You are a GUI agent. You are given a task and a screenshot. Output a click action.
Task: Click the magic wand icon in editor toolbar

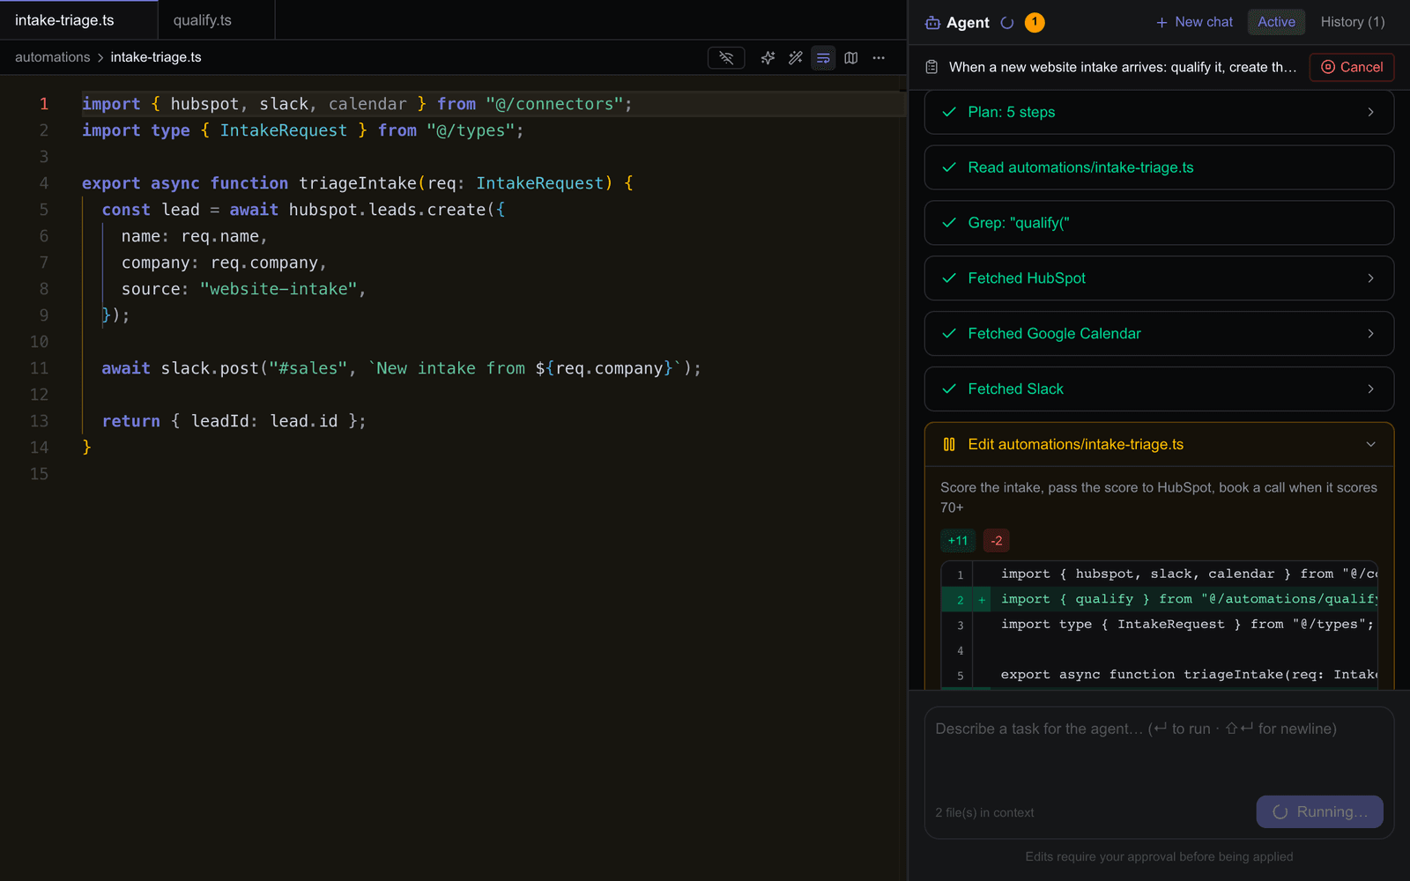point(795,58)
